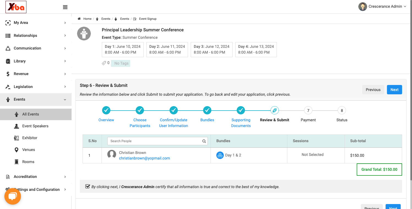Expand the Relationships menu
The width and height of the screenshot is (412, 209).
click(x=36, y=35)
